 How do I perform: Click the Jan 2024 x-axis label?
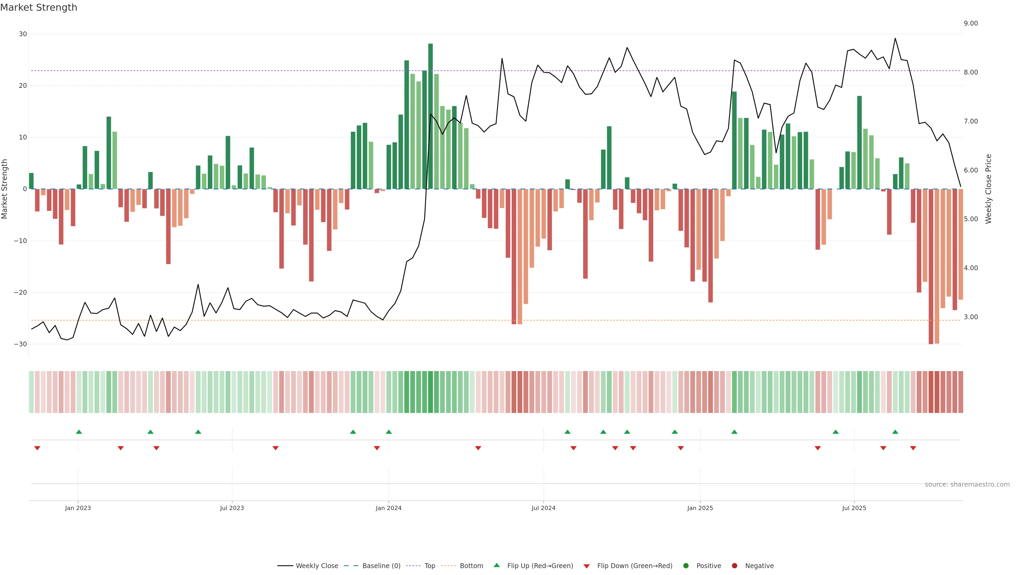pyautogui.click(x=388, y=508)
